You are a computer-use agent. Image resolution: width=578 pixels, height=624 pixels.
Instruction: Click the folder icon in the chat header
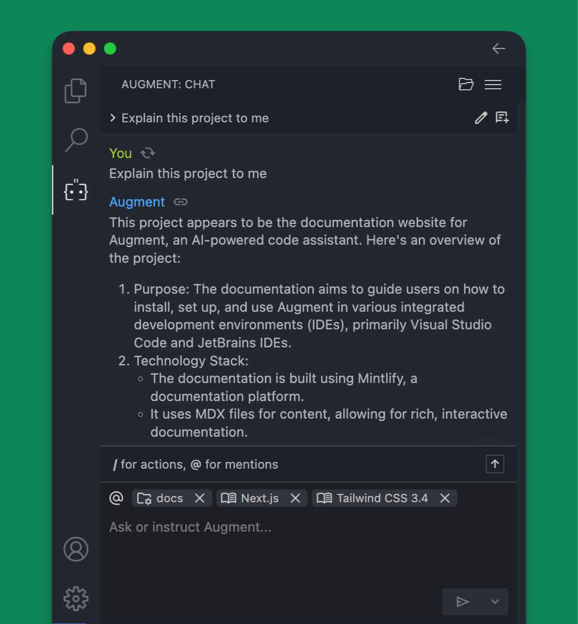[466, 84]
